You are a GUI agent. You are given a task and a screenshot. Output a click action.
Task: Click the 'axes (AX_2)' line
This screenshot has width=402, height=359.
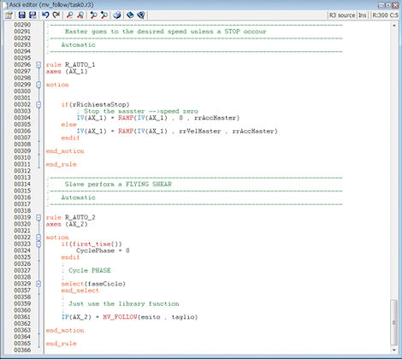[x=67, y=224]
